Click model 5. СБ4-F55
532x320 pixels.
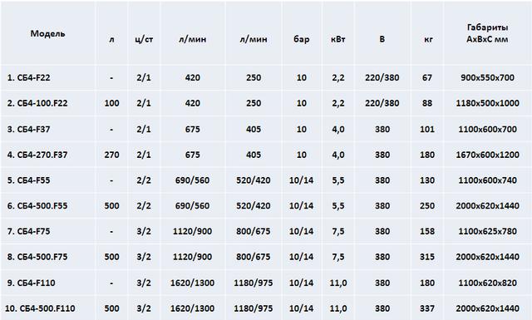pos(28,180)
